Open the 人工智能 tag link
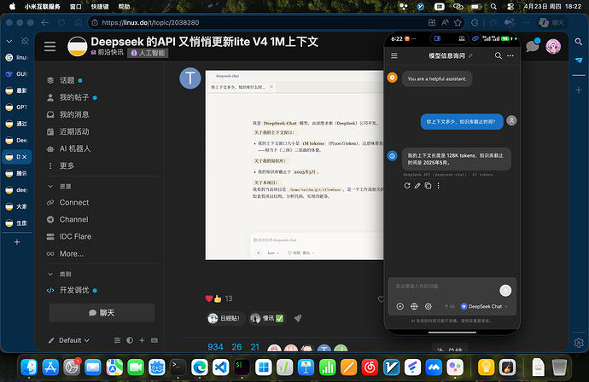 click(148, 53)
